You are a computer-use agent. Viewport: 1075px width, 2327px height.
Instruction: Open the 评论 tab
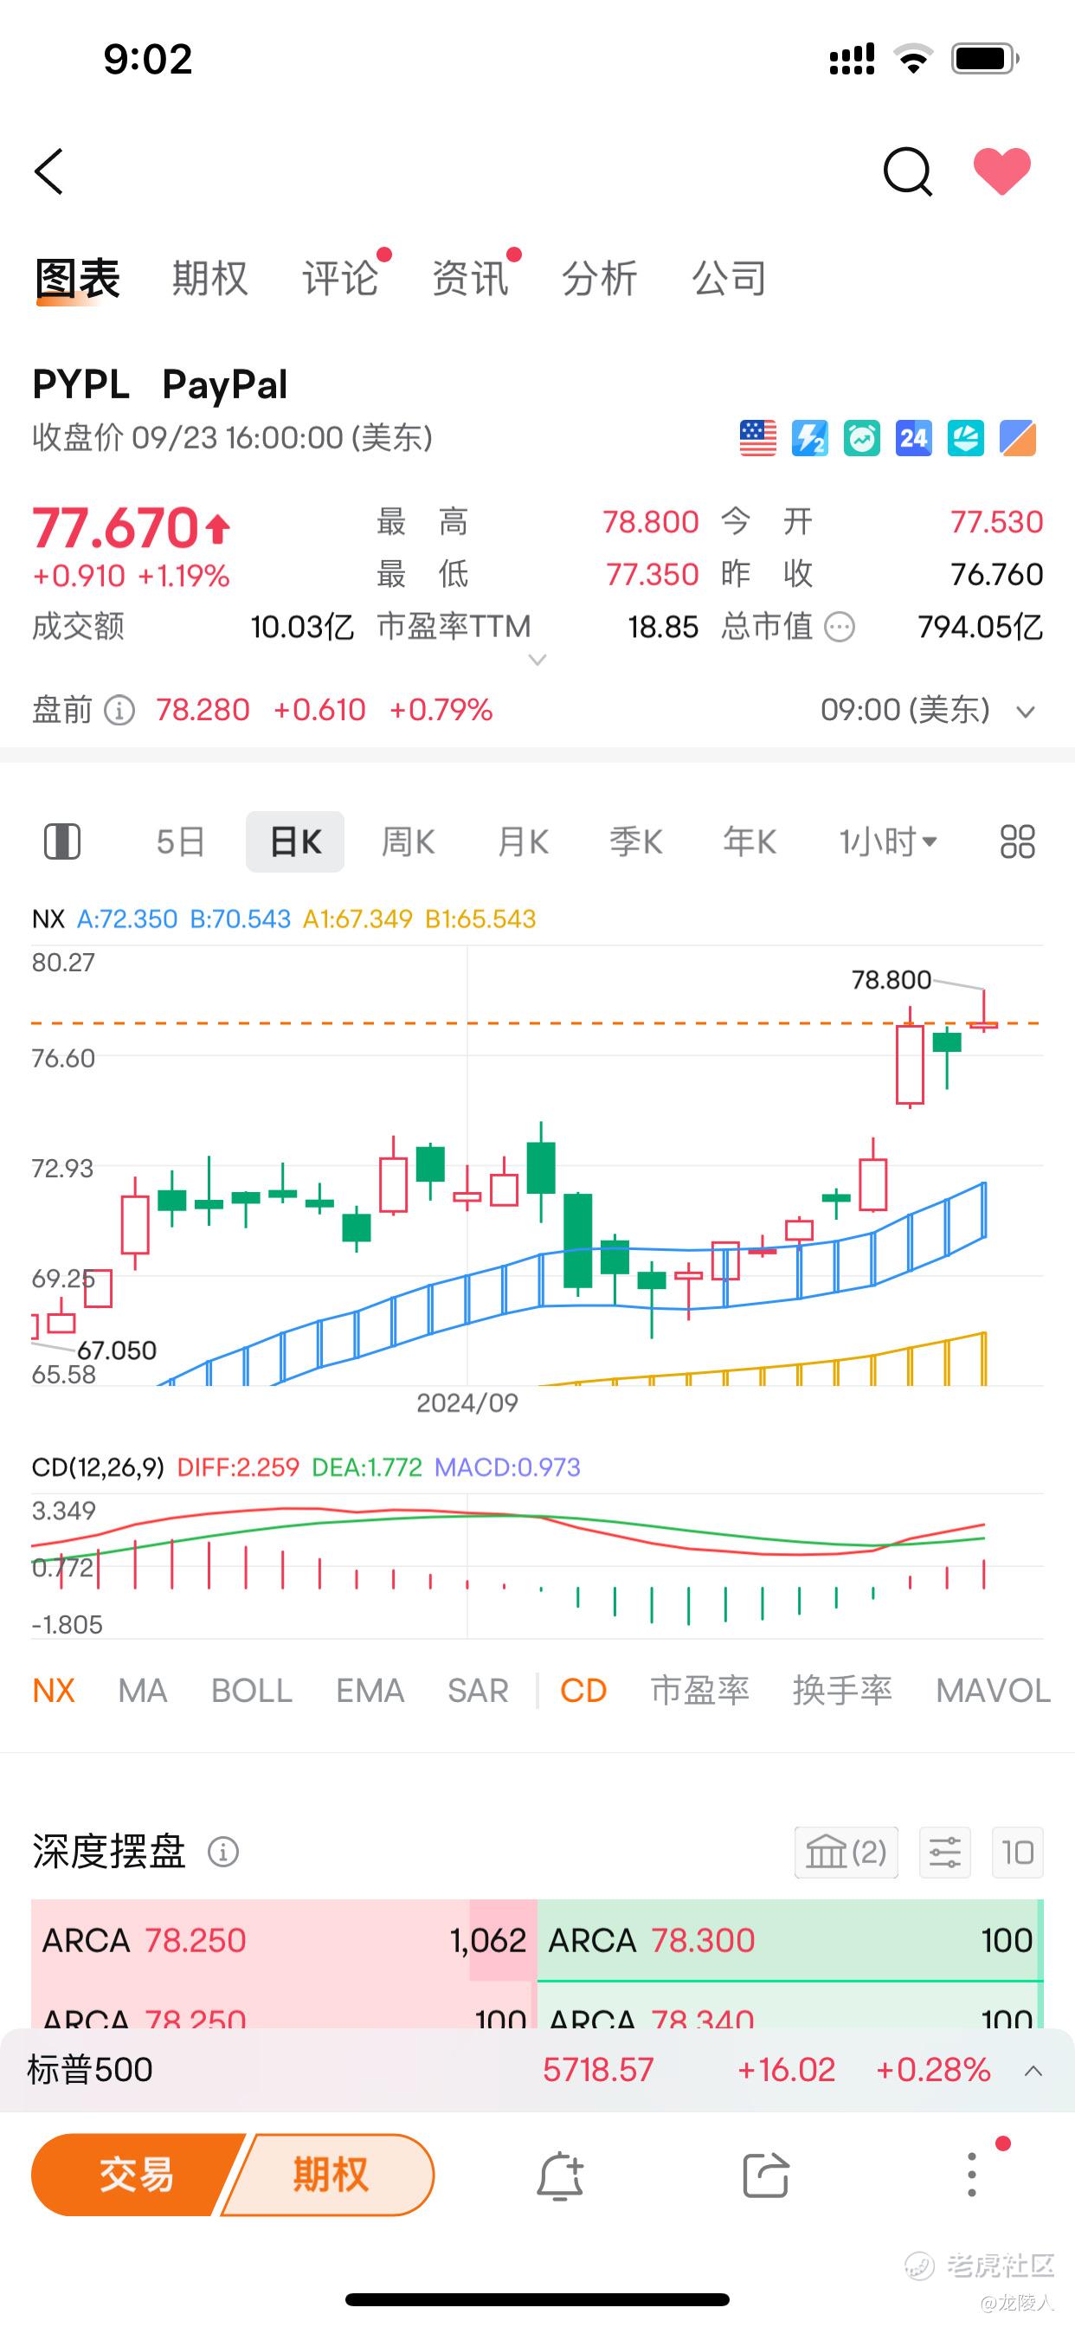click(x=339, y=278)
